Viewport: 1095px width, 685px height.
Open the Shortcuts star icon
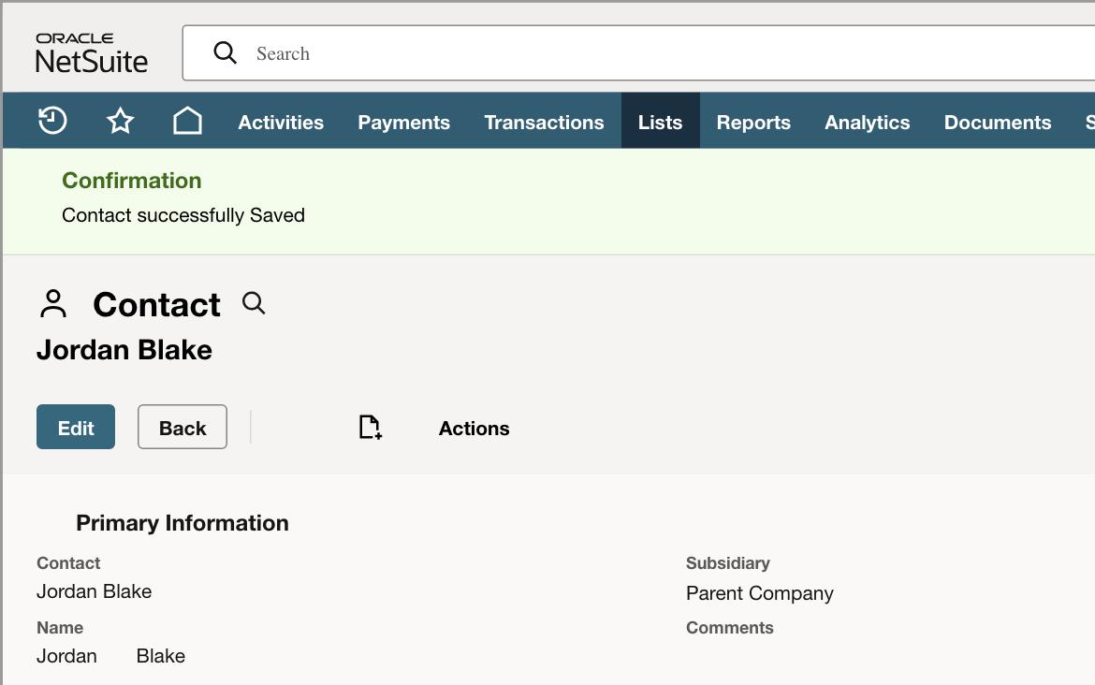pos(120,121)
